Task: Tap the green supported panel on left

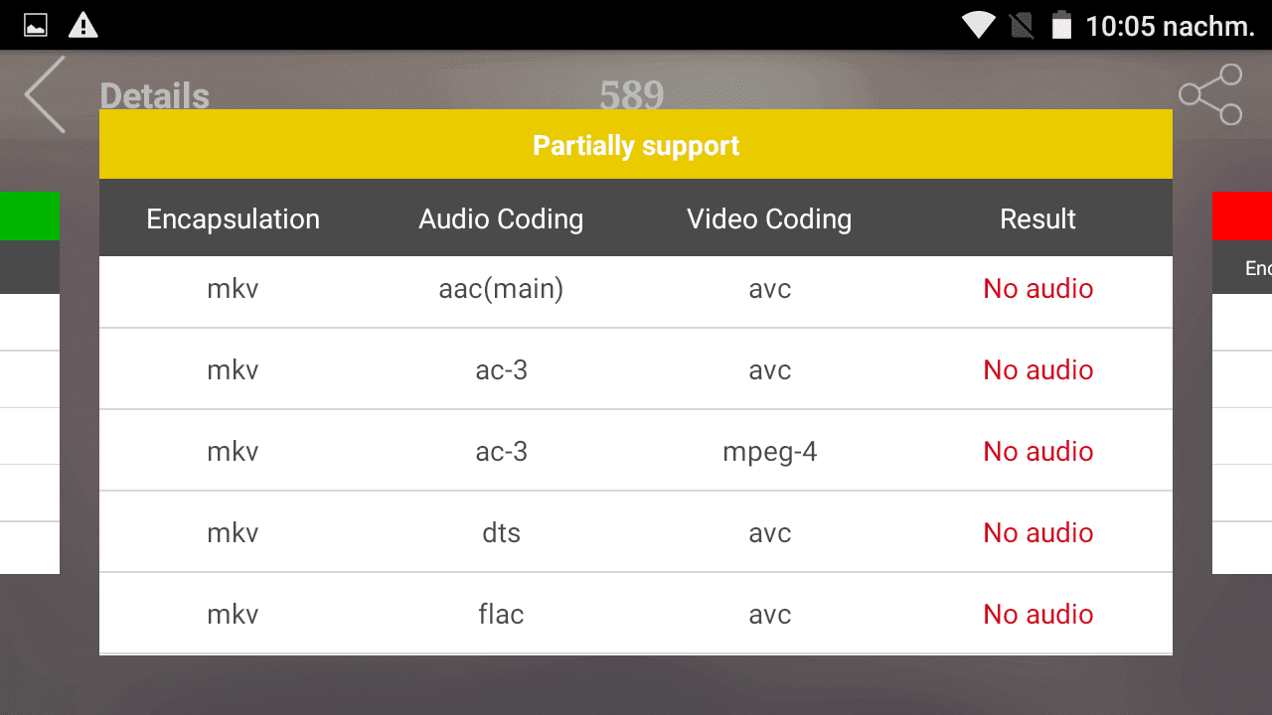Action: [x=30, y=216]
